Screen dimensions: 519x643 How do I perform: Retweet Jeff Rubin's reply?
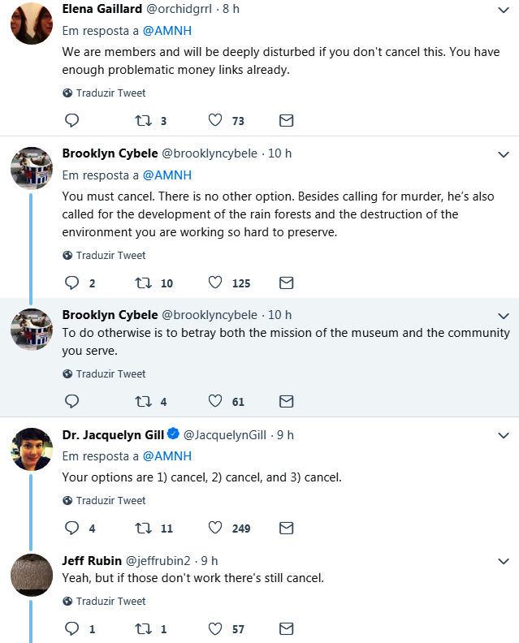[143, 628]
